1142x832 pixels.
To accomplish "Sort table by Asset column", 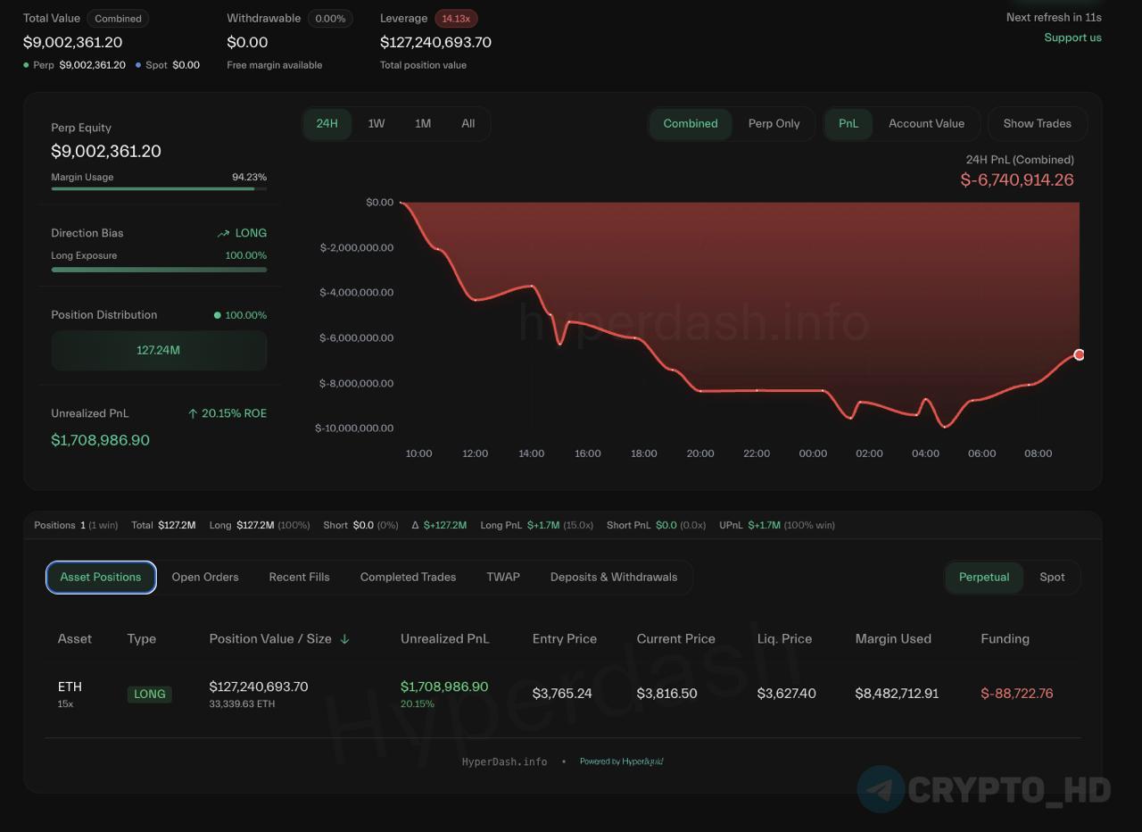I will 75,639.
